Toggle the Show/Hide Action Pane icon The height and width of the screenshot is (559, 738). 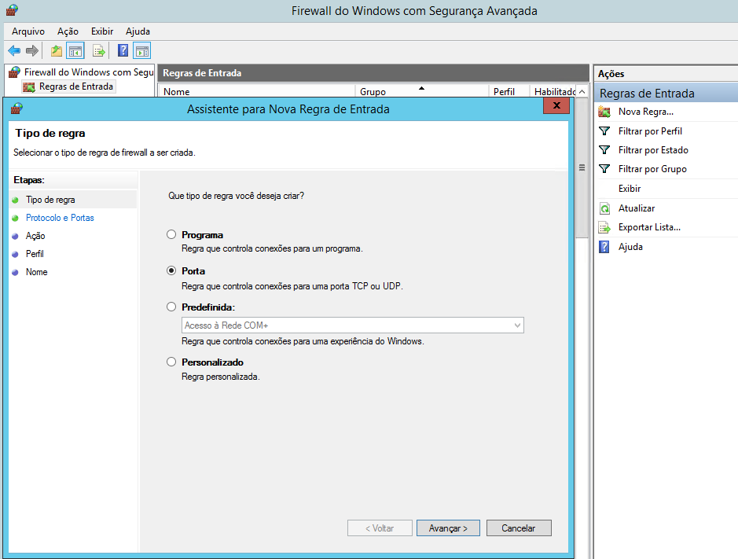(142, 50)
